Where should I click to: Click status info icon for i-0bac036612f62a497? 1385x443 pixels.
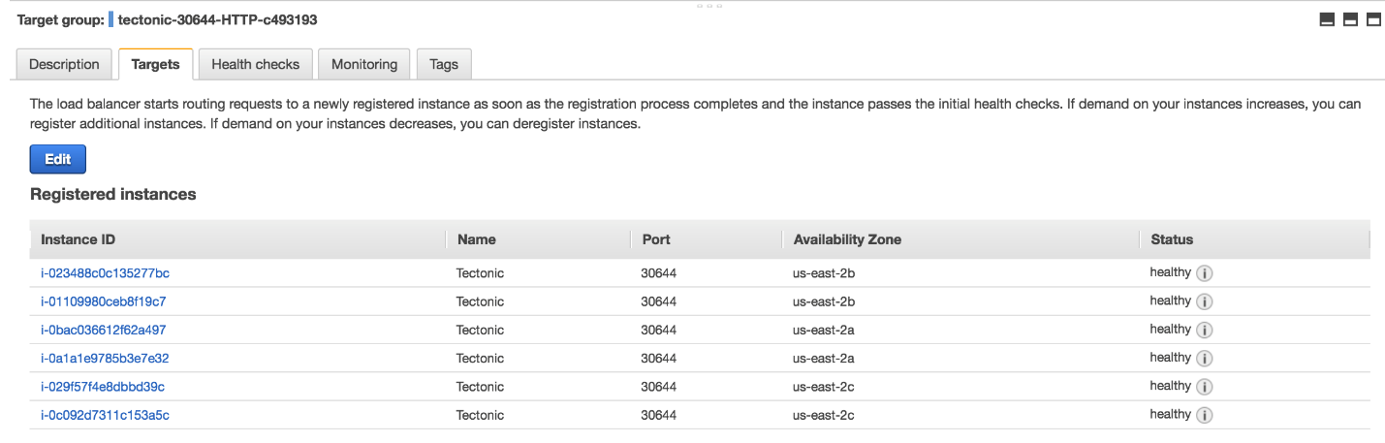point(1205,330)
